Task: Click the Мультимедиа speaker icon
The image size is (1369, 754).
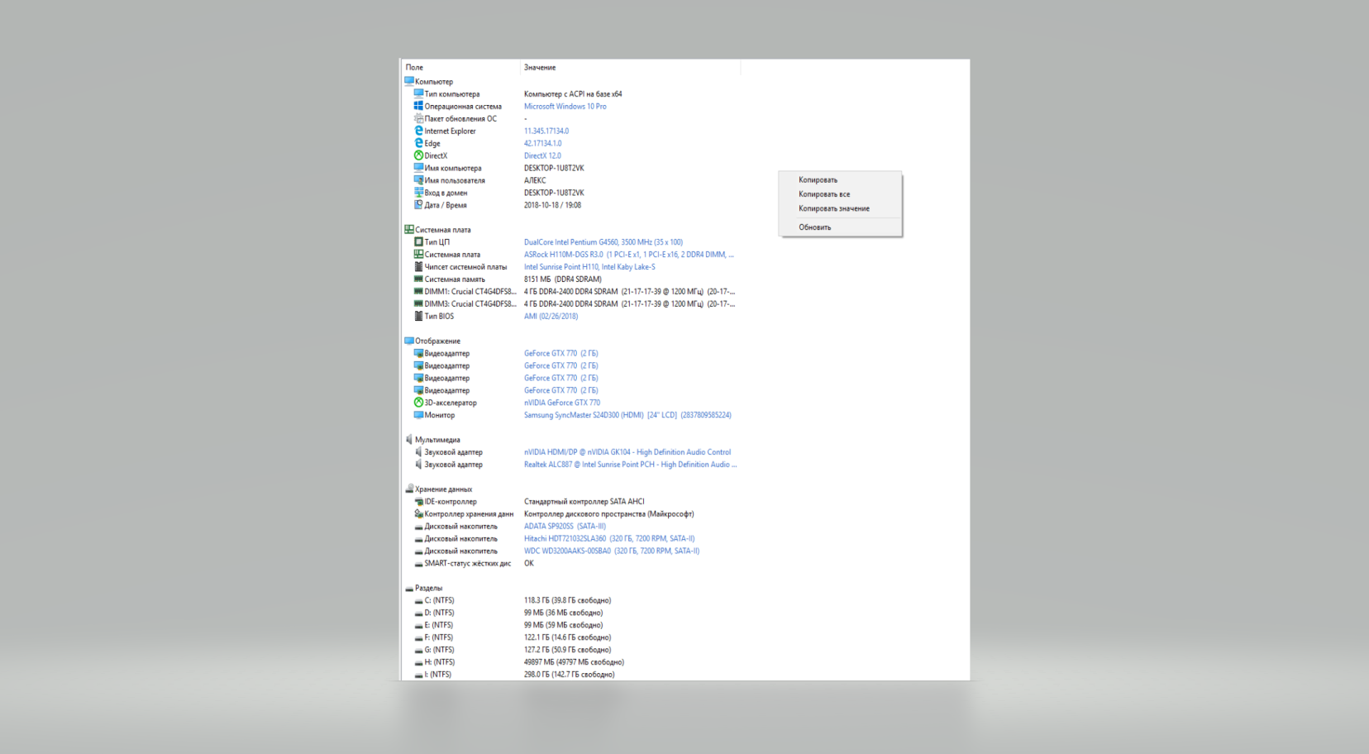Action: coord(409,439)
